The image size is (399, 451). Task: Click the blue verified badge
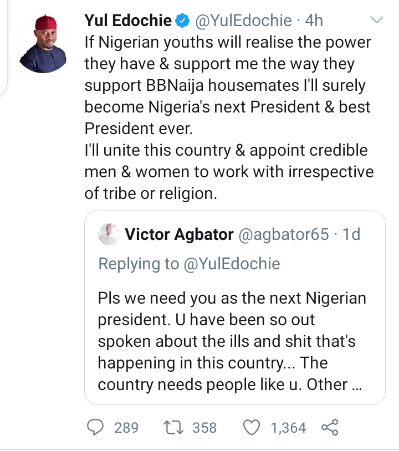click(182, 22)
